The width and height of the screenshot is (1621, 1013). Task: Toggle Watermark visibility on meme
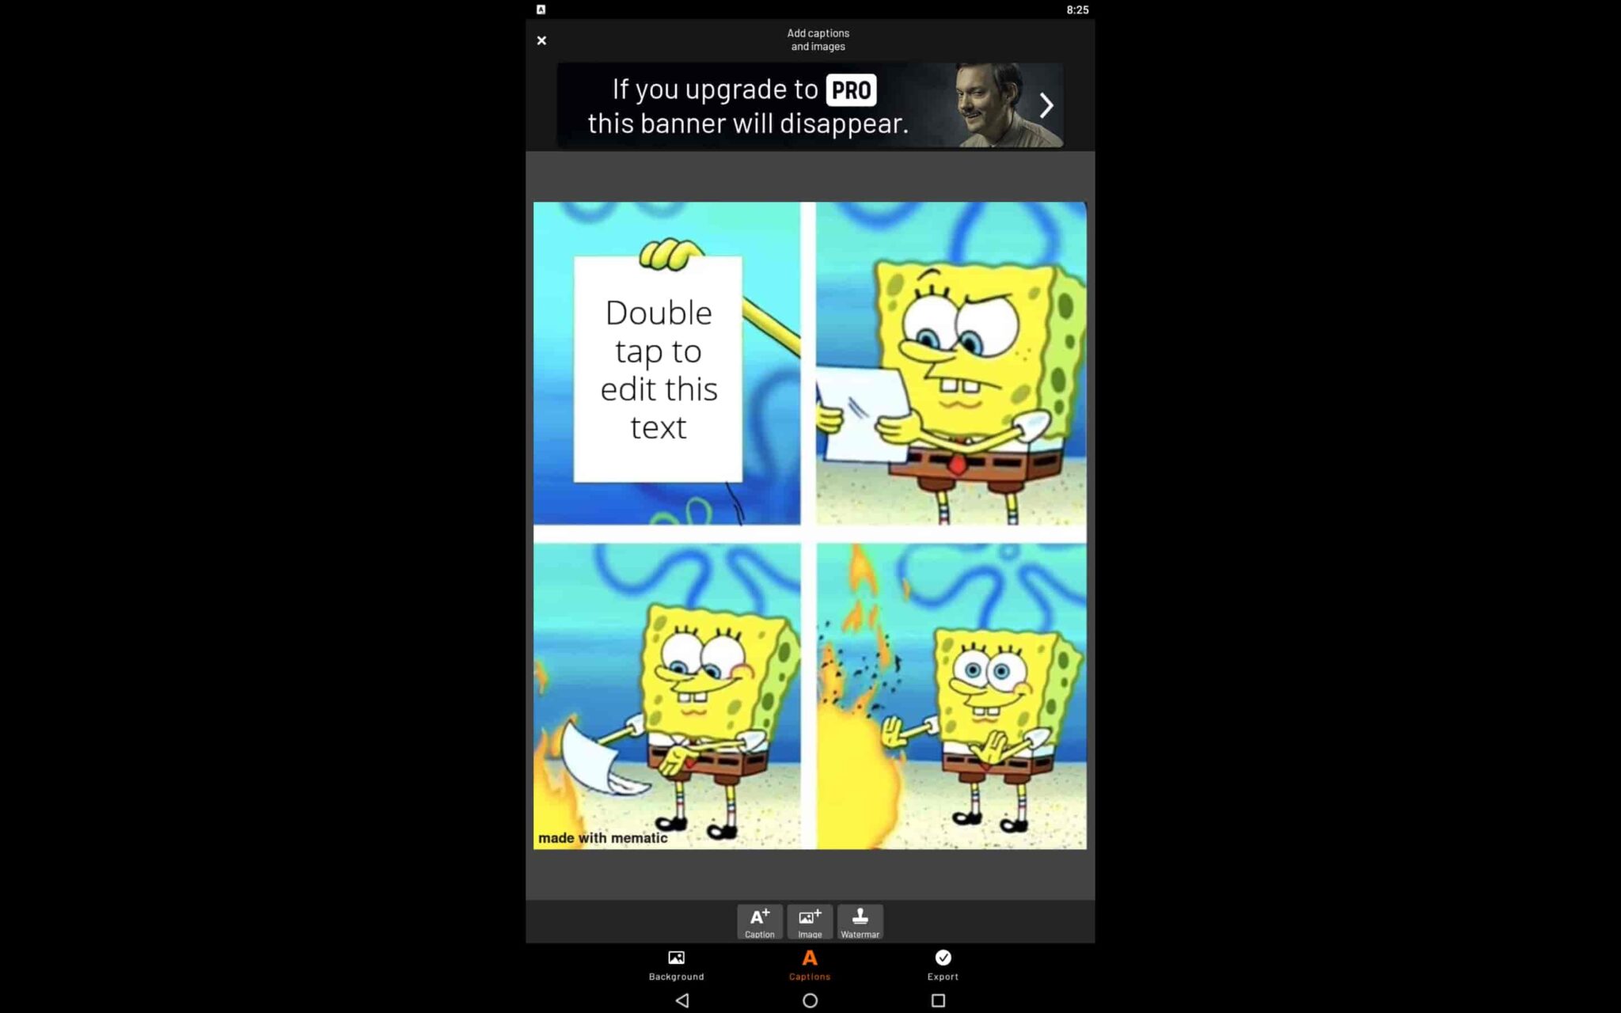point(860,922)
